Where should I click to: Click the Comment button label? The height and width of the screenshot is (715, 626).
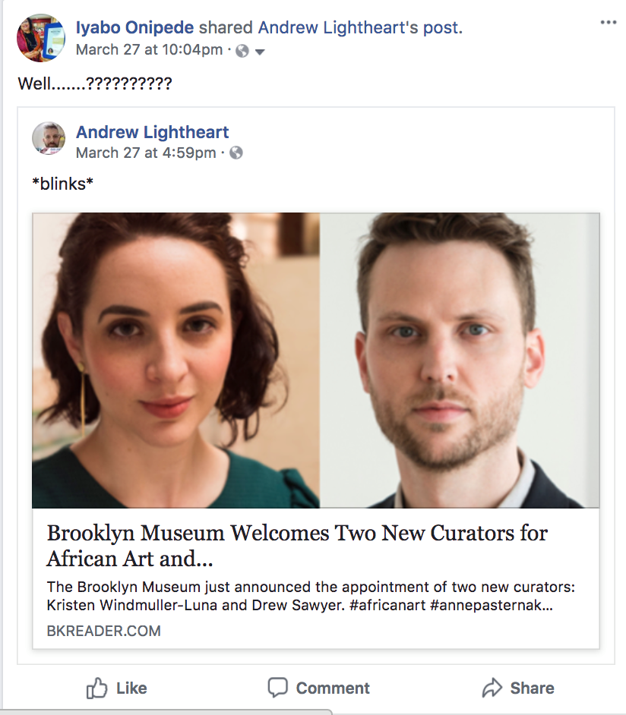pyautogui.click(x=333, y=688)
